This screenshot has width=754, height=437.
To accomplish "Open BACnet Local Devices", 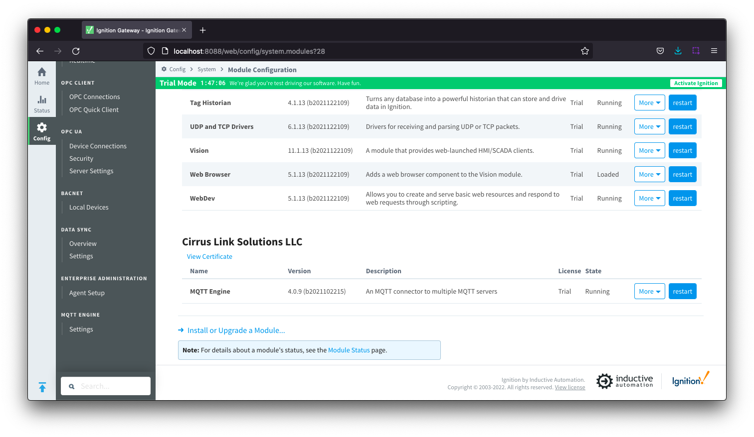I will (89, 208).
